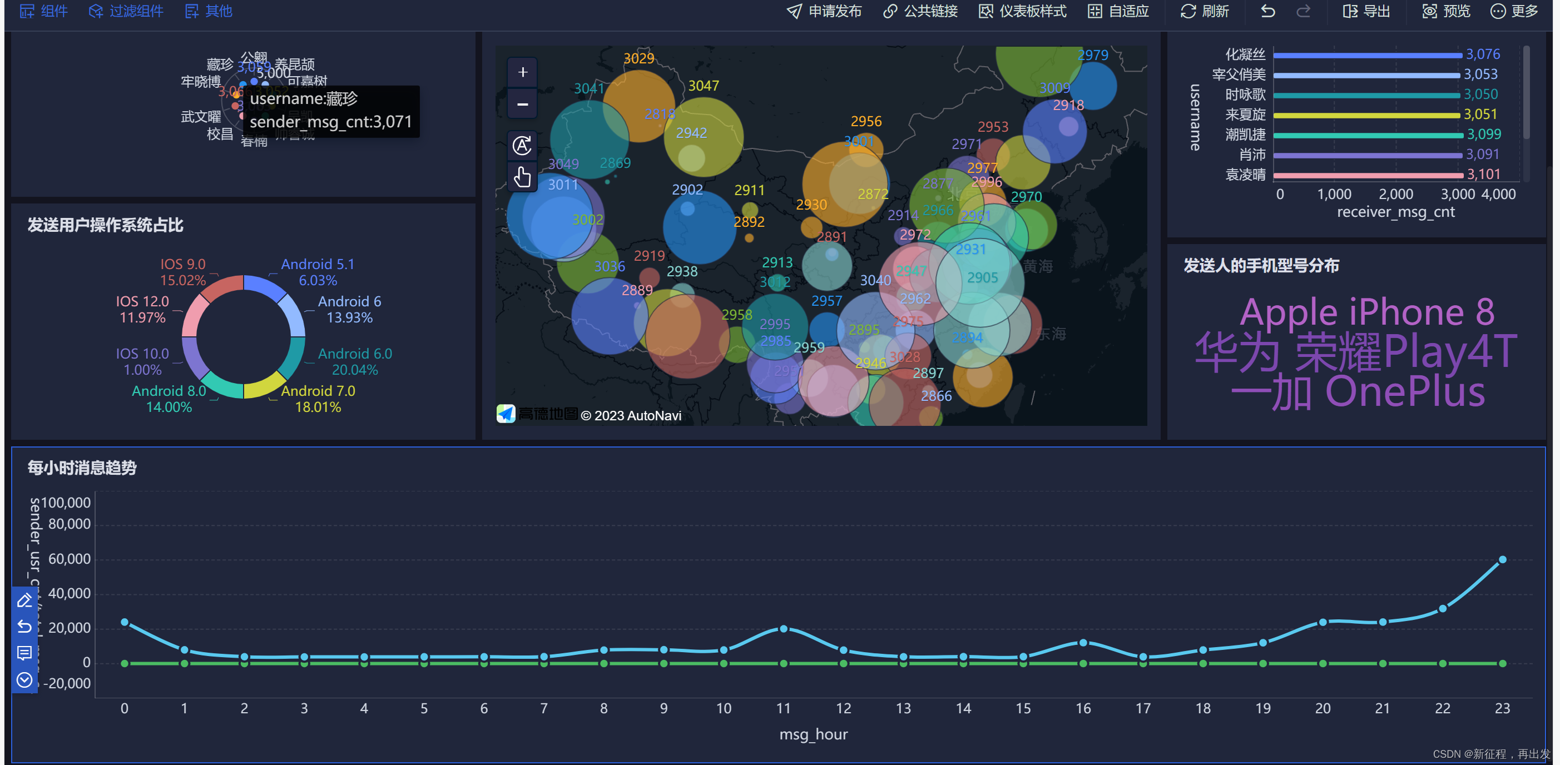1560x765 pixels.
Task: Click the 时咏歌 teal bar
Action: 1367,95
